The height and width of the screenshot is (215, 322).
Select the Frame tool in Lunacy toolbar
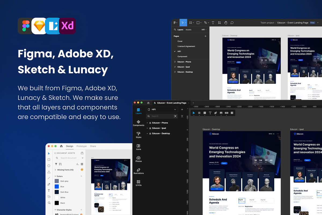199,113
